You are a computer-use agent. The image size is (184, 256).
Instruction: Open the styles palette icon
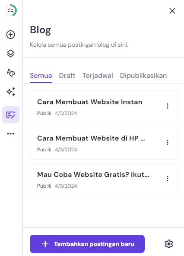point(11,73)
